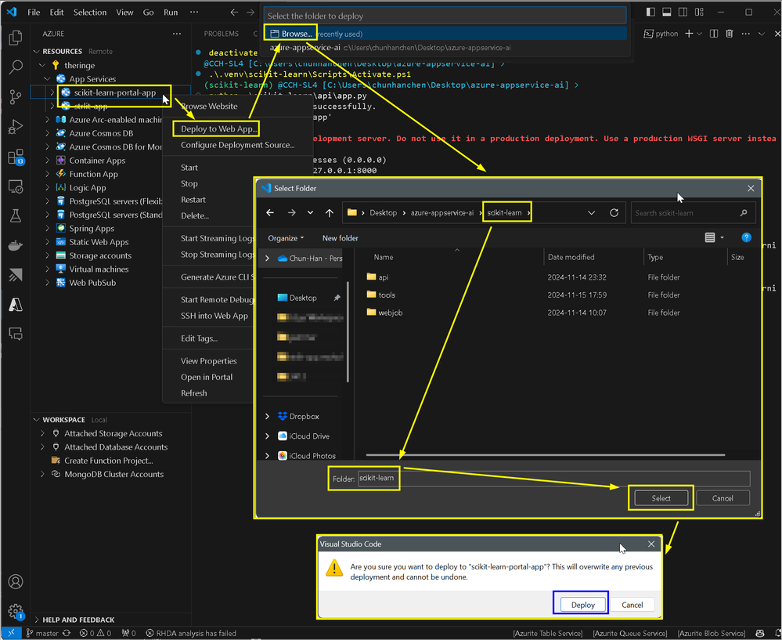
Task: Refresh the folder listing in Select Folder
Action: (614, 212)
